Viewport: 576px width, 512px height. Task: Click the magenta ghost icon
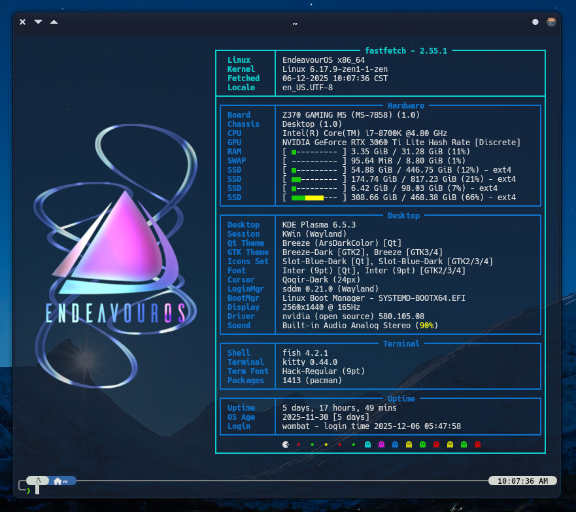pos(381,445)
